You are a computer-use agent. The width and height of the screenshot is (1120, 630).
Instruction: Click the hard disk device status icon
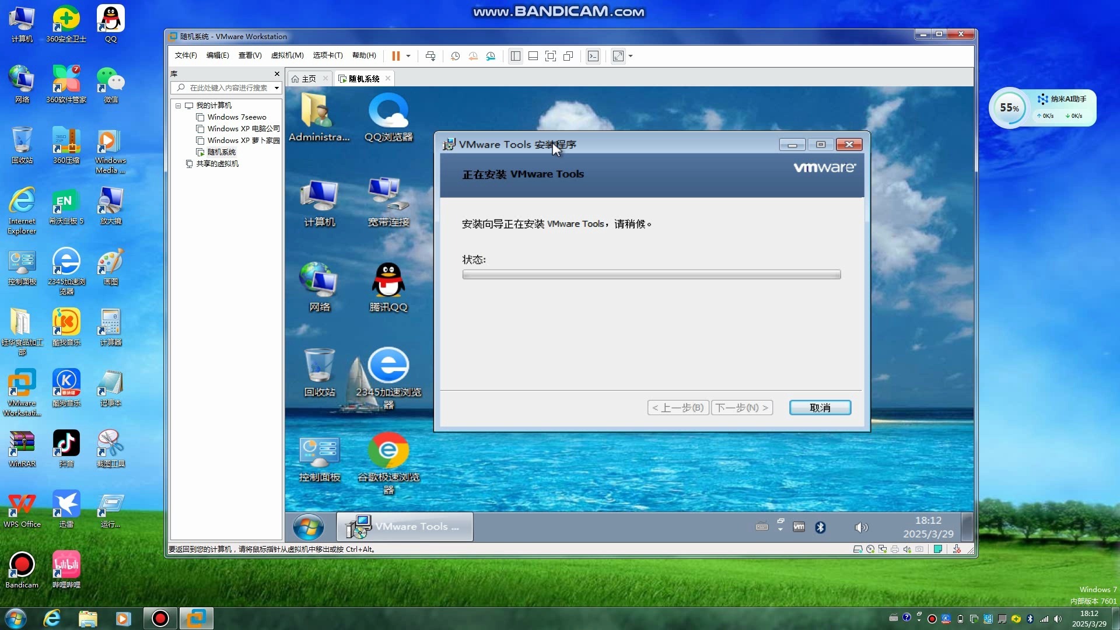[x=857, y=549]
